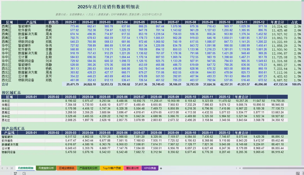Select the 按区域汇总 section heading
Viewport: 304px width, 175px height.
coord(11,93)
